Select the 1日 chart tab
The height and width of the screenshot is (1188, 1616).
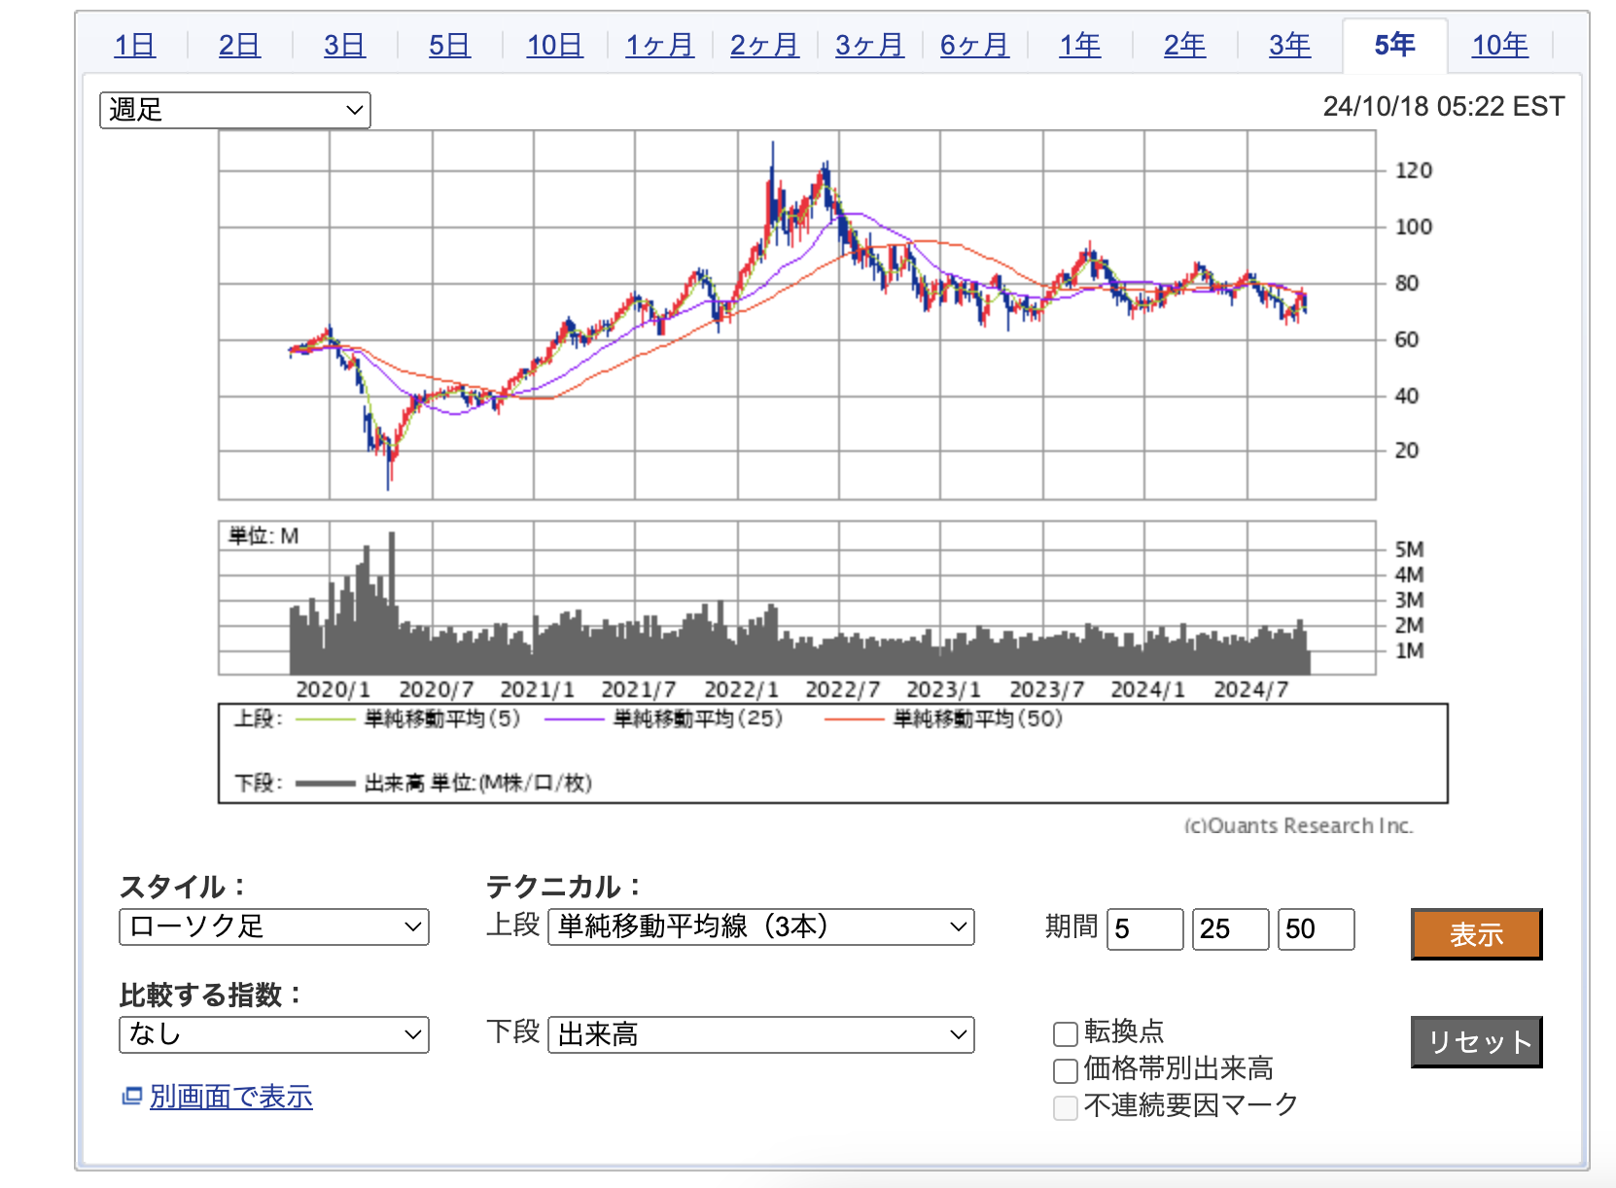tap(134, 45)
